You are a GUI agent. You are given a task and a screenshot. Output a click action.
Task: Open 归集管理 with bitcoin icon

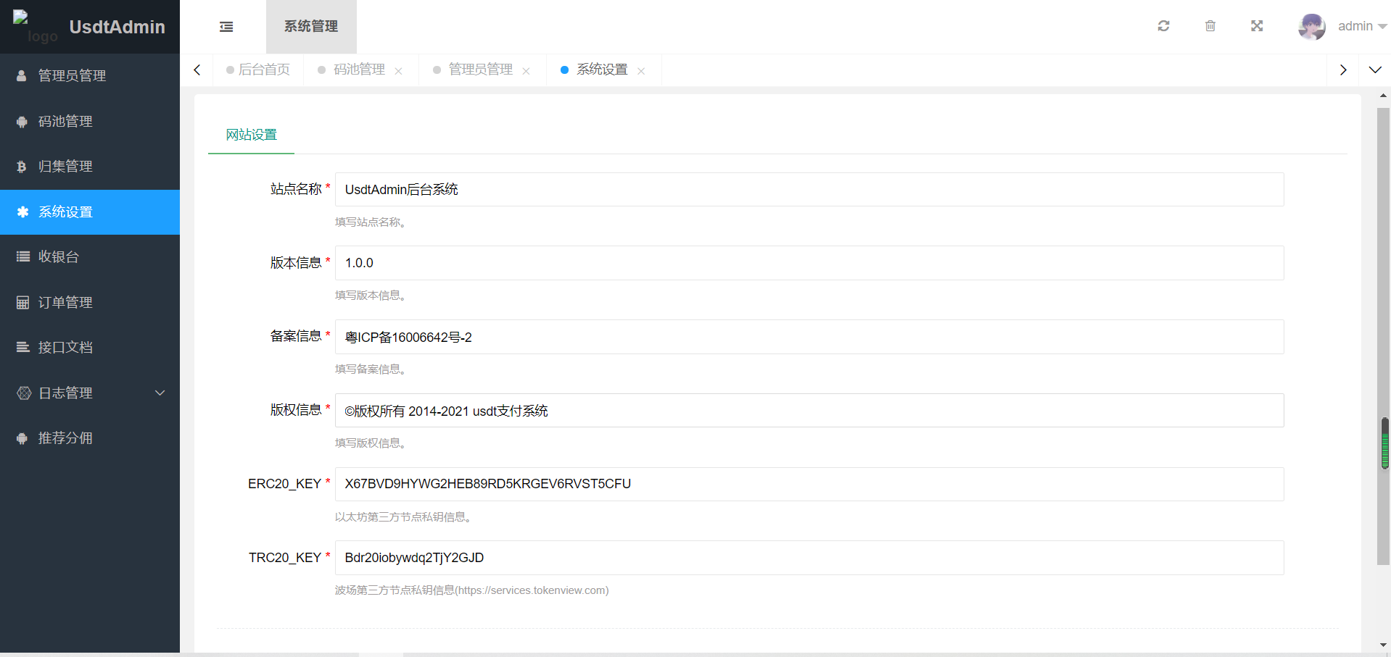point(65,167)
